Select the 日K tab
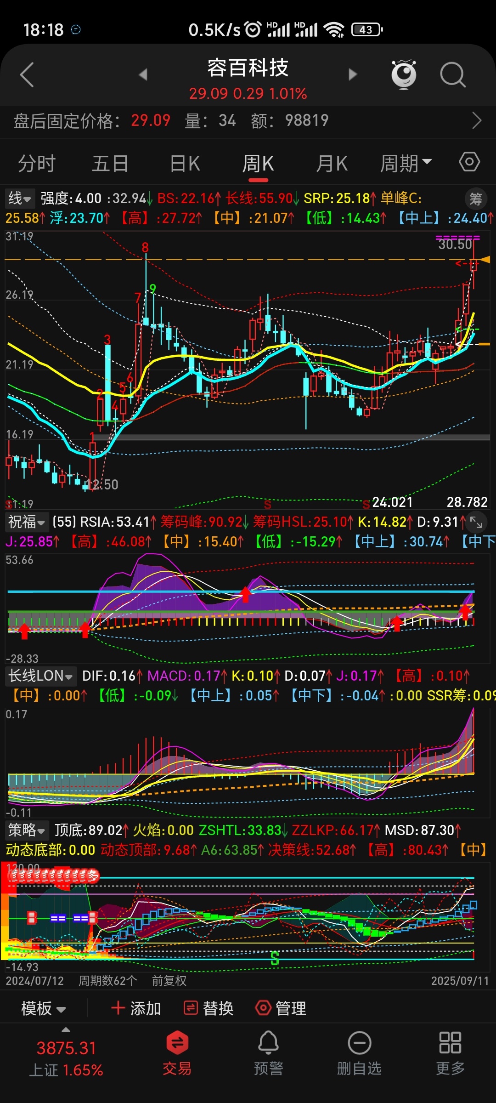This screenshot has width=496, height=1103. coord(185,164)
